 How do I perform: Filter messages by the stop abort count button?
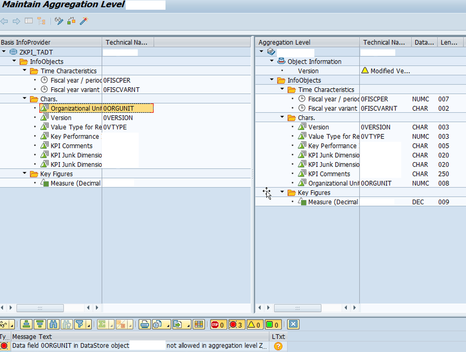click(x=218, y=325)
